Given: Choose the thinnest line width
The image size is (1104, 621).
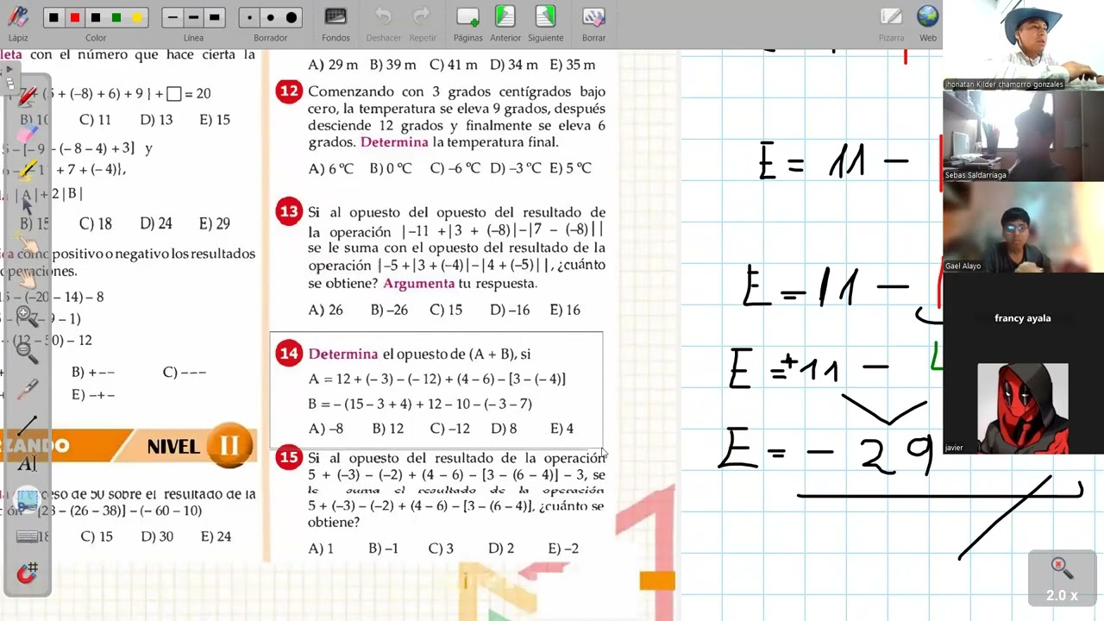Looking at the screenshot, I should (x=172, y=17).
